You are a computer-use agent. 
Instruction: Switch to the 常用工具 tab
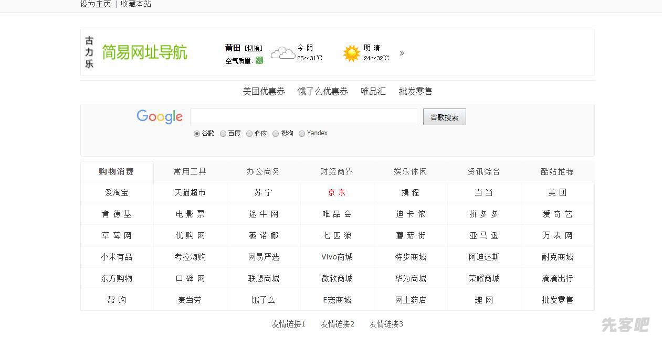(190, 171)
